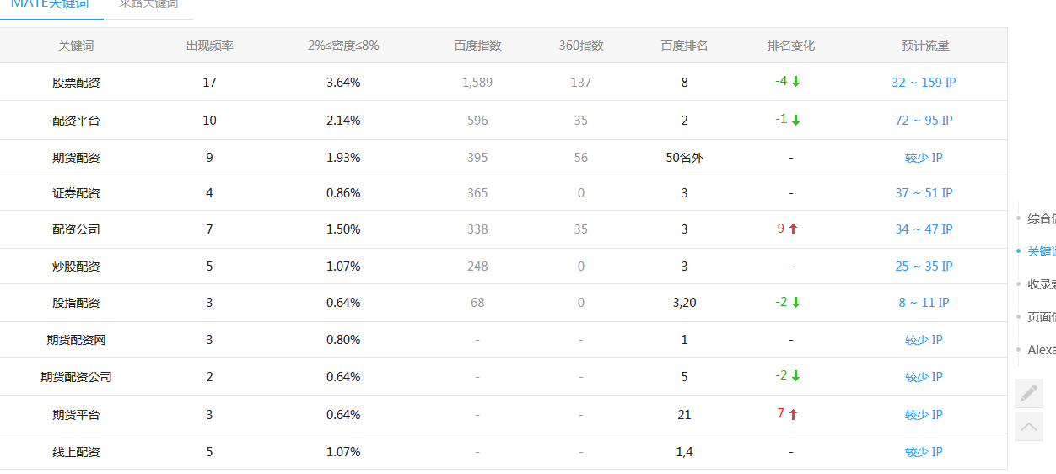The height and width of the screenshot is (474, 1056).
Task: Click the 37 ~ 51 IP link
Action: pos(924,193)
